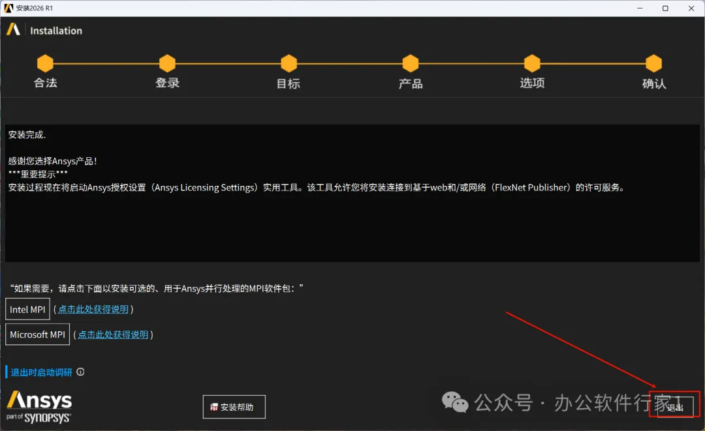Click the 安装2026 R1 title bar app icon

(8, 8)
